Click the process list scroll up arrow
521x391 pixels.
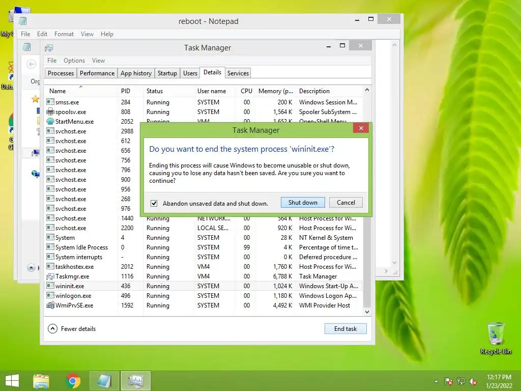(x=367, y=90)
